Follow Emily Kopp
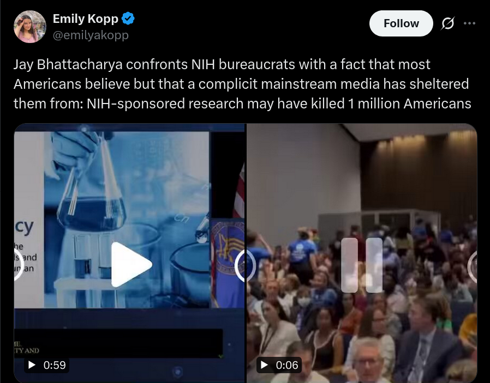Image resolution: width=490 pixels, height=383 pixels. pyautogui.click(x=401, y=23)
